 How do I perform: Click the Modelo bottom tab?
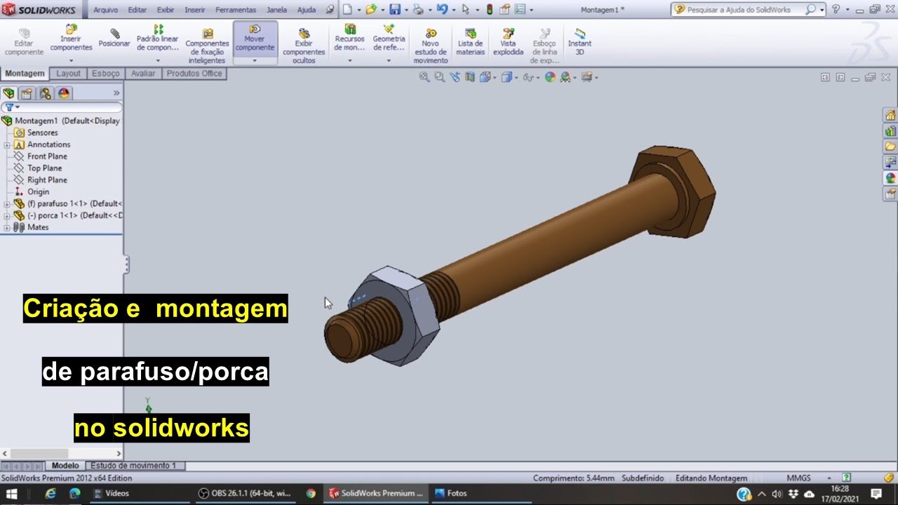[65, 466]
